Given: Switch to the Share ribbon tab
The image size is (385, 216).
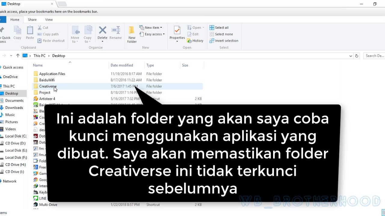Looking at the screenshot, I should (32, 19).
